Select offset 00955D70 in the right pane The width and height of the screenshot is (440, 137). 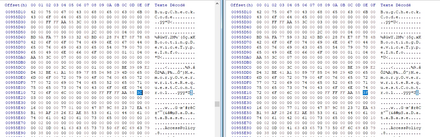tap(241, 42)
